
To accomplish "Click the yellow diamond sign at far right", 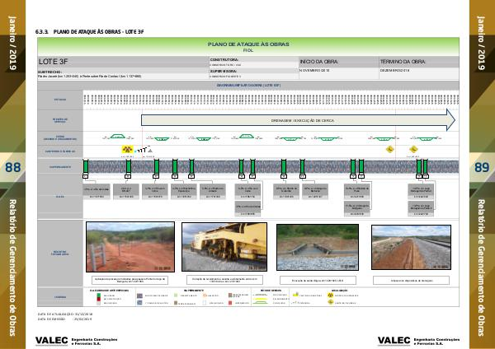I will [413, 150].
